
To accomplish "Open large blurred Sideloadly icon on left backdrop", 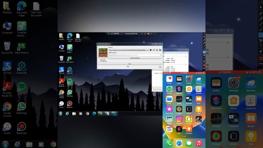I will [x=22, y=66].
